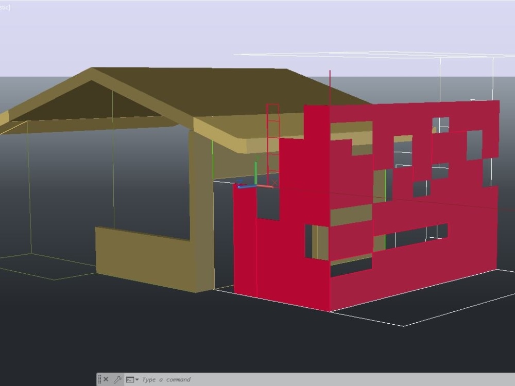Open the command line customization wrench menu

[117, 379]
